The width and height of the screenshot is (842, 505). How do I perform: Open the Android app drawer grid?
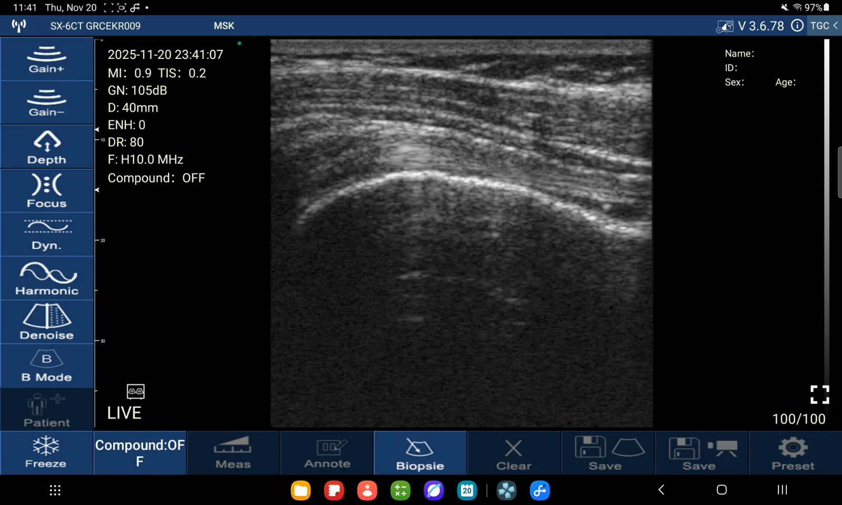[55, 490]
